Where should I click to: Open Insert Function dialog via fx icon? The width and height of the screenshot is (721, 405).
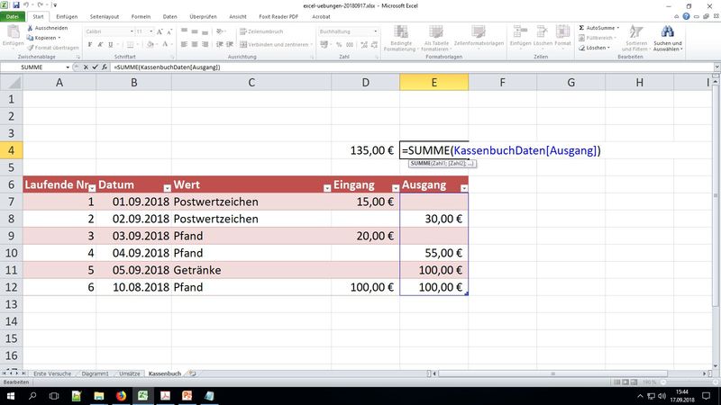[x=105, y=68]
